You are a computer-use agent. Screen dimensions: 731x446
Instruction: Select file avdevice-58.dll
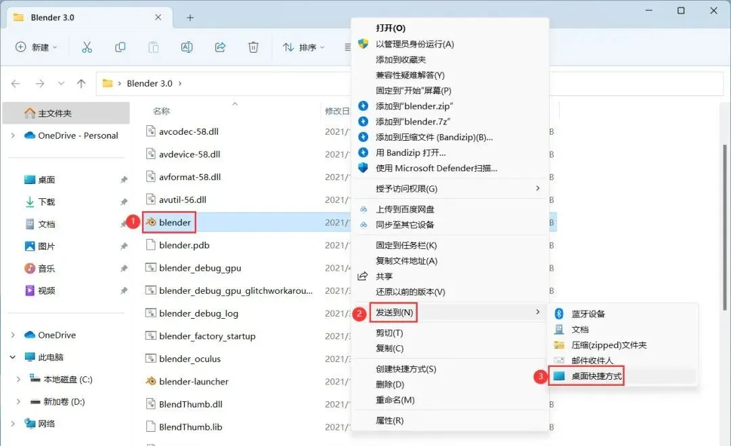190,154
